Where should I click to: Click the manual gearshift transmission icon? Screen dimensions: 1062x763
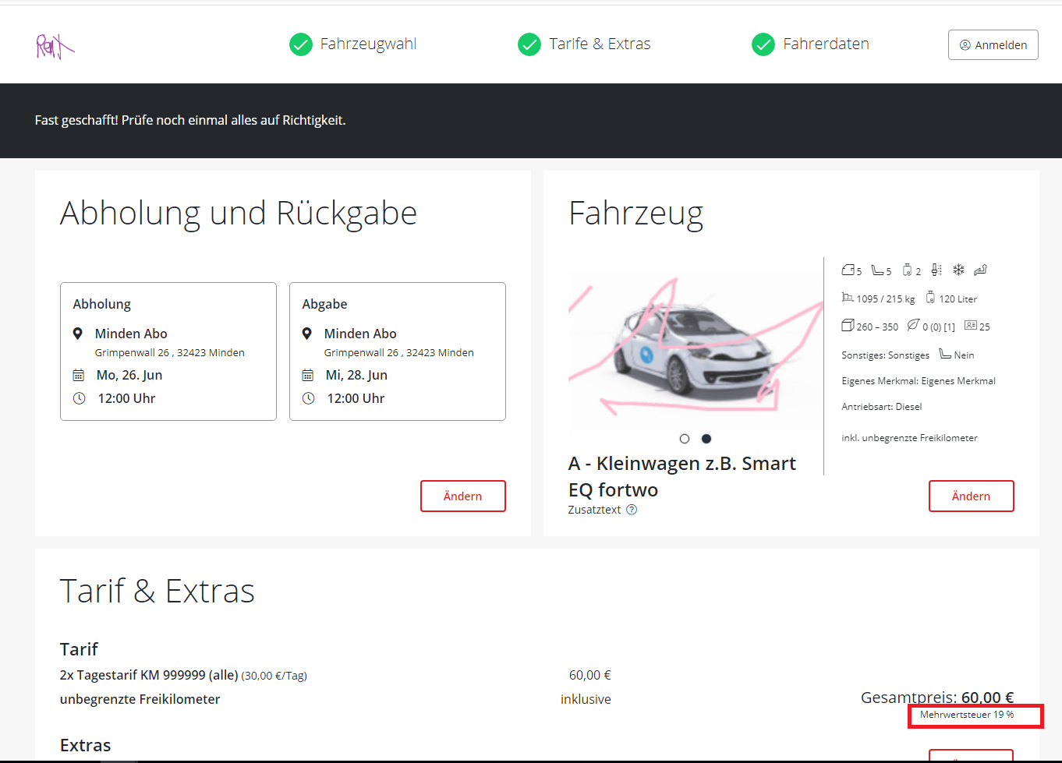coord(936,270)
